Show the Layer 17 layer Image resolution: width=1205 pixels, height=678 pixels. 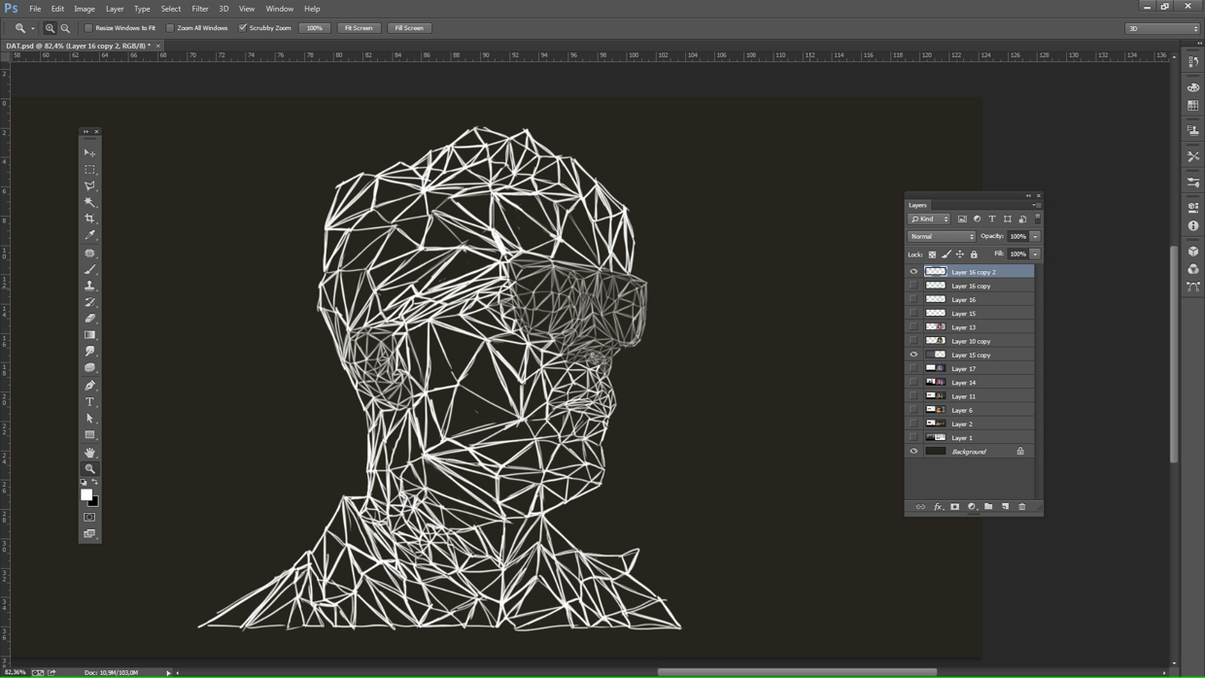[x=913, y=368]
